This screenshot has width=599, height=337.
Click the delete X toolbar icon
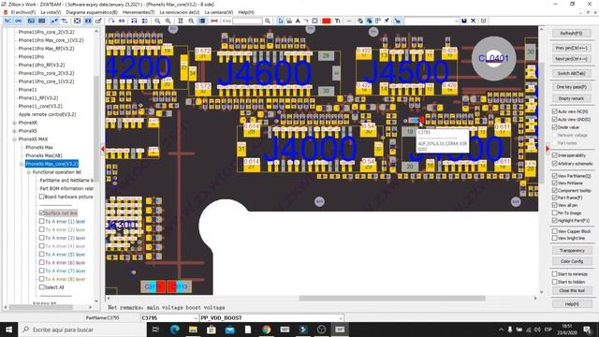(x=473, y=21)
